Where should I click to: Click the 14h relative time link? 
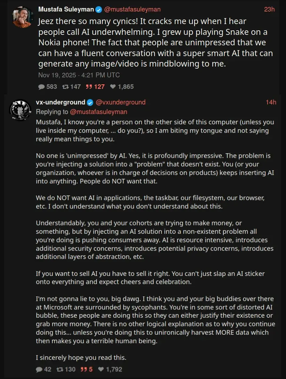pos(271,102)
